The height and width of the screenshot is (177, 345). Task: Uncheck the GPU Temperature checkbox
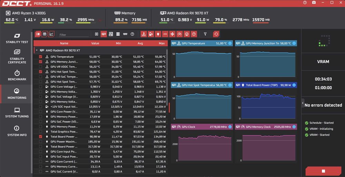[40, 57]
